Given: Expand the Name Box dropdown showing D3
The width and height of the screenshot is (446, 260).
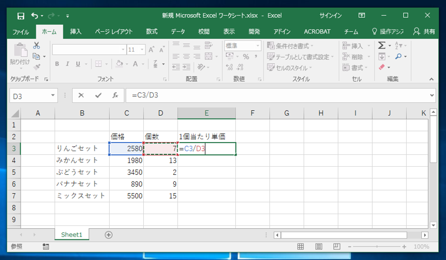Looking at the screenshot, I should (x=53, y=95).
